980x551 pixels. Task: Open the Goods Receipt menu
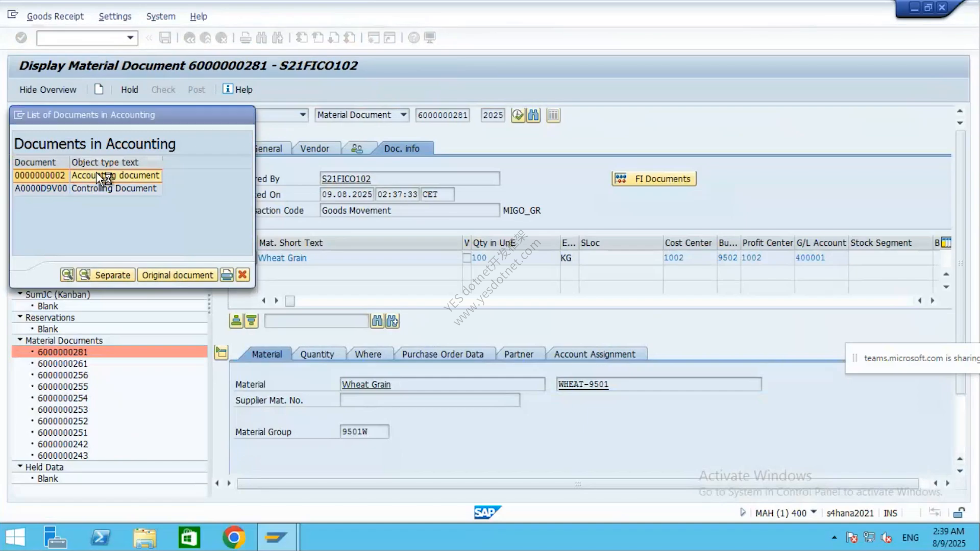(55, 16)
